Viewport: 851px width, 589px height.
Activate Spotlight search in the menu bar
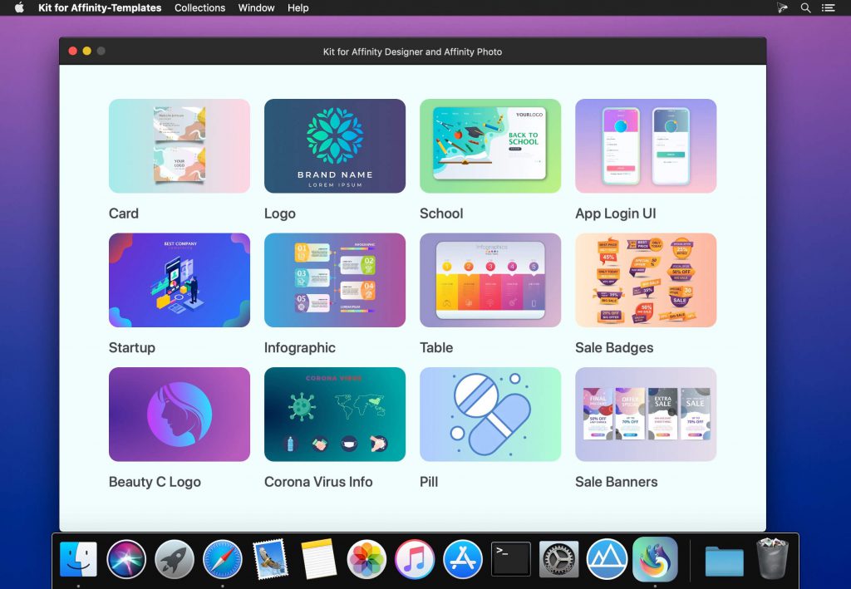[x=804, y=7]
